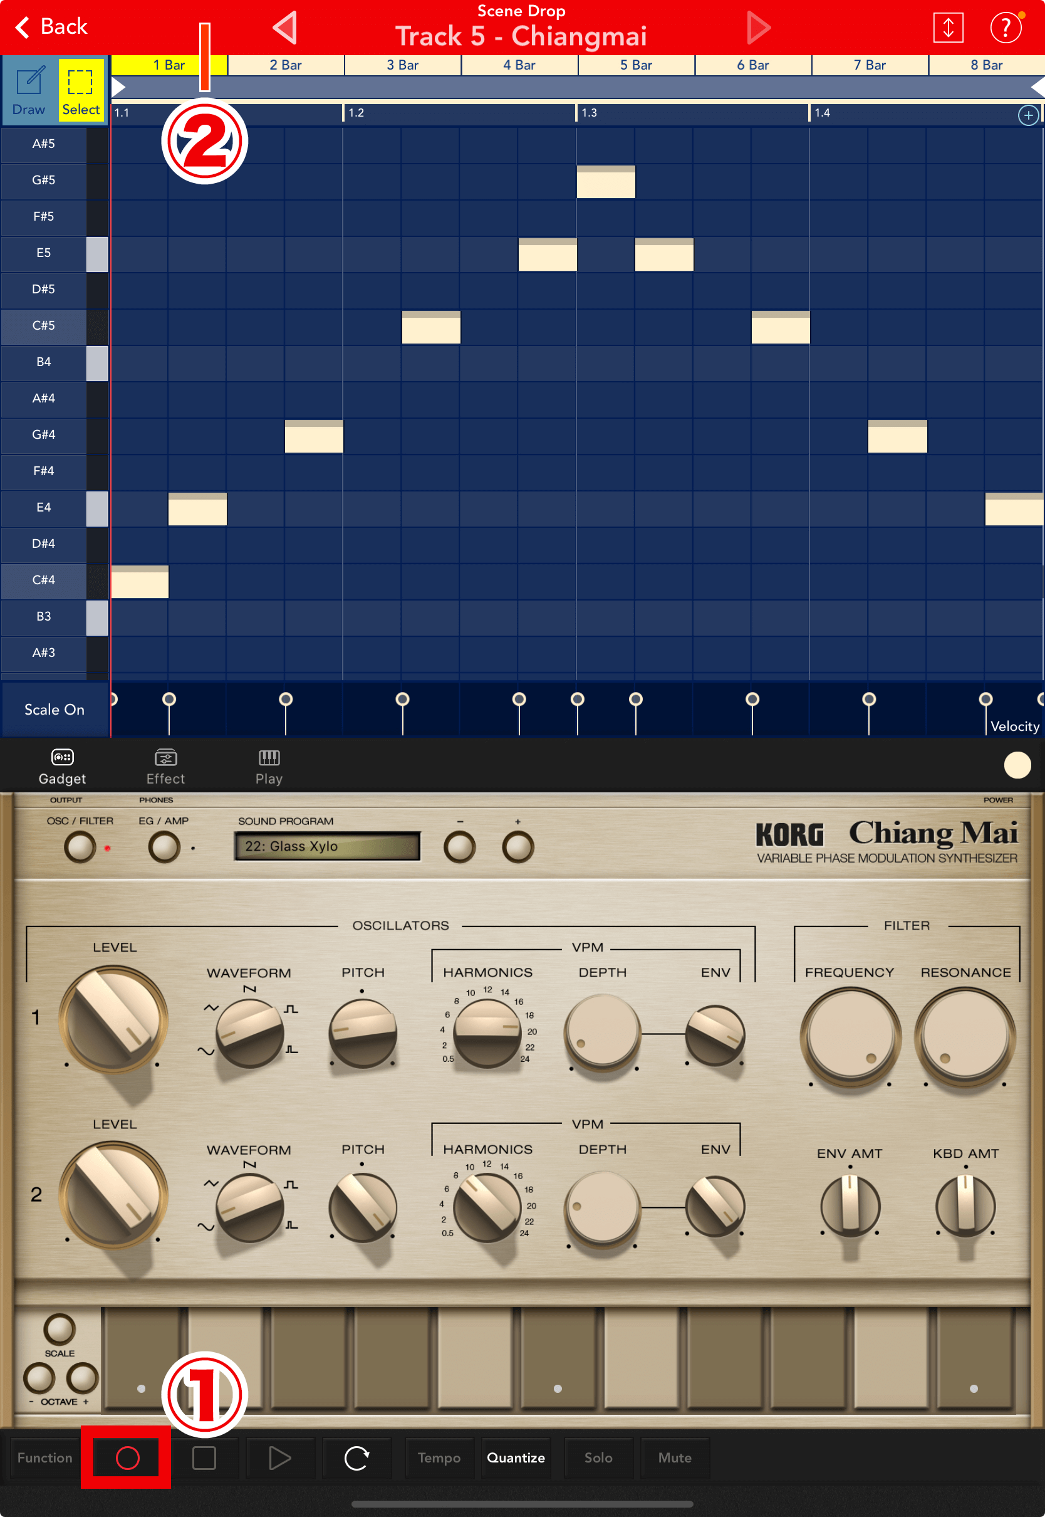The height and width of the screenshot is (1517, 1045).
Task: Open the Function menu
Action: point(45,1457)
